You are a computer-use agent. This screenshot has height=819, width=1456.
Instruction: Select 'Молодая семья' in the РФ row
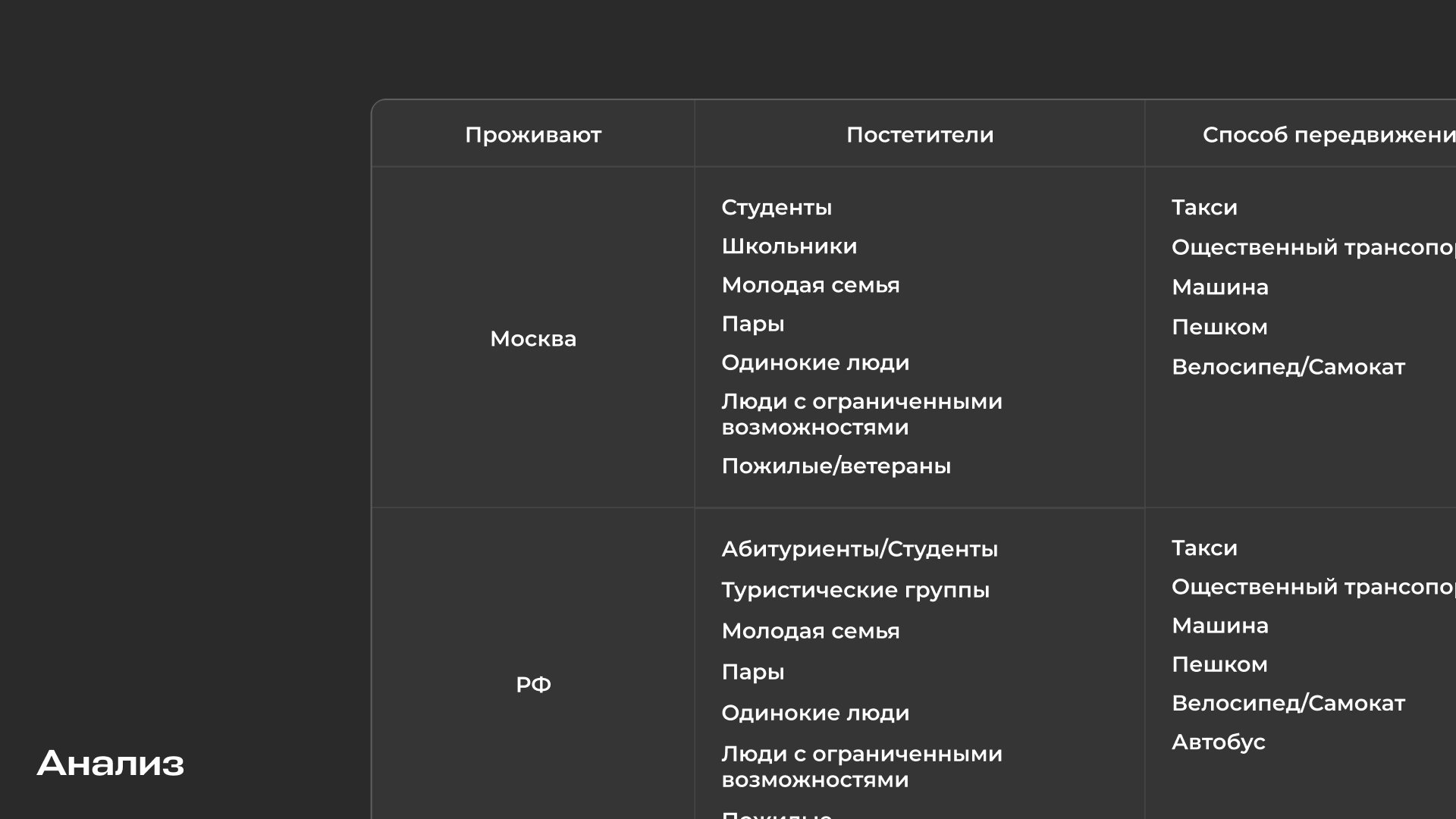(x=810, y=631)
